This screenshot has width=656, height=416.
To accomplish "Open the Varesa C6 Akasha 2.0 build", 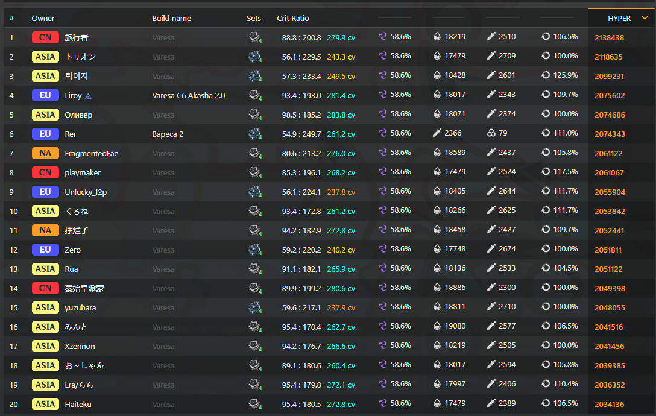I will tap(189, 95).
